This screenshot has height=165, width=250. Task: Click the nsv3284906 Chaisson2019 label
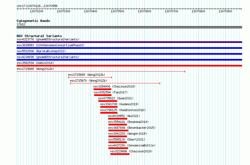(x=114, y=86)
